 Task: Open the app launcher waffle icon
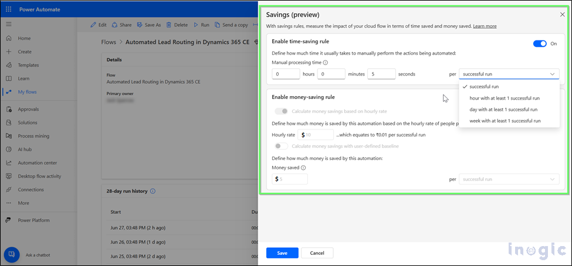point(9,9)
